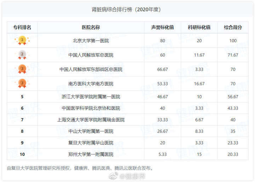Click the 专科排名 column header

pyautogui.click(x=22, y=27)
